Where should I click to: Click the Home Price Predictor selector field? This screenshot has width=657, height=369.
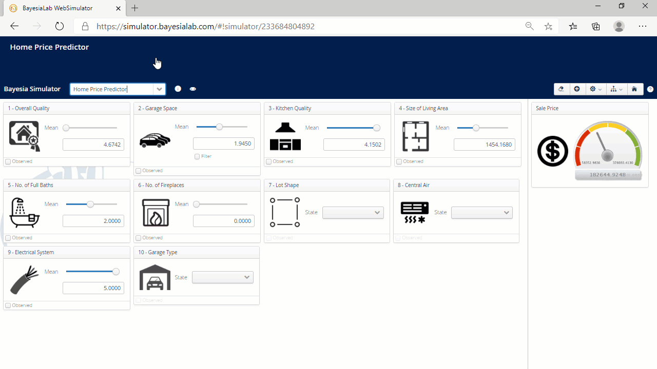pyautogui.click(x=112, y=89)
